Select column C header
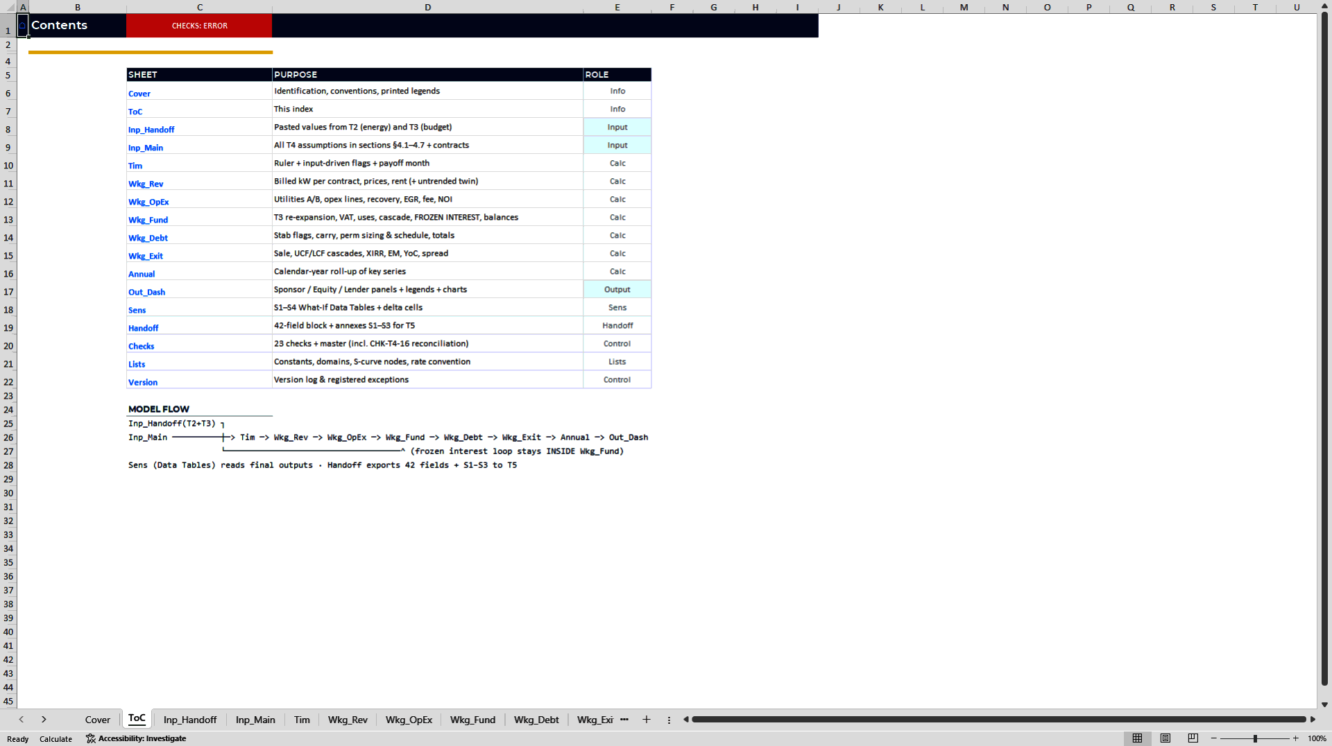The height and width of the screenshot is (746, 1332). click(199, 7)
